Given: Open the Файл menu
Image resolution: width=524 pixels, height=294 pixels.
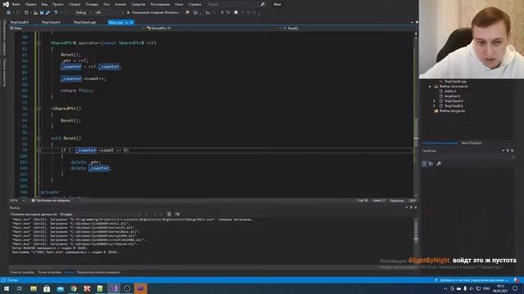Looking at the screenshot, I should [x=16, y=4].
